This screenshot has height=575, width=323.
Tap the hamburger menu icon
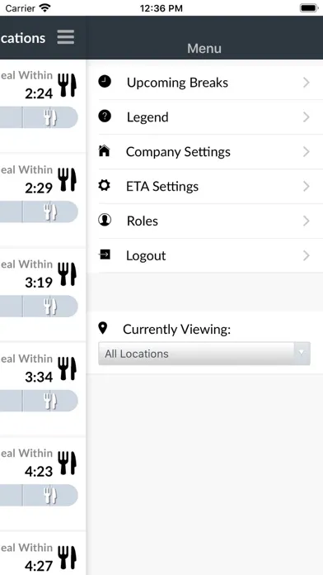click(66, 37)
